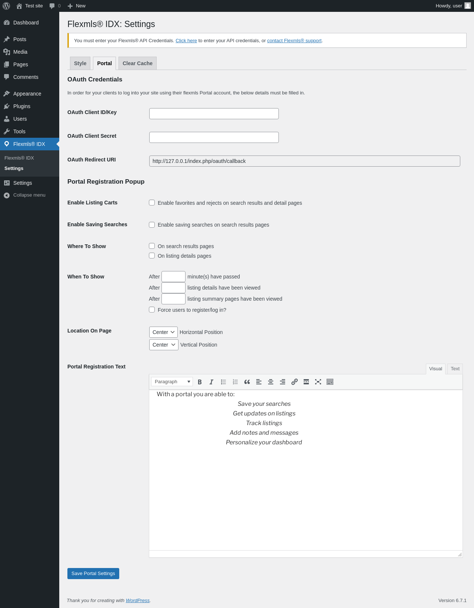Align text left in editor
Image resolution: width=474 pixels, height=608 pixels.
[x=259, y=382]
